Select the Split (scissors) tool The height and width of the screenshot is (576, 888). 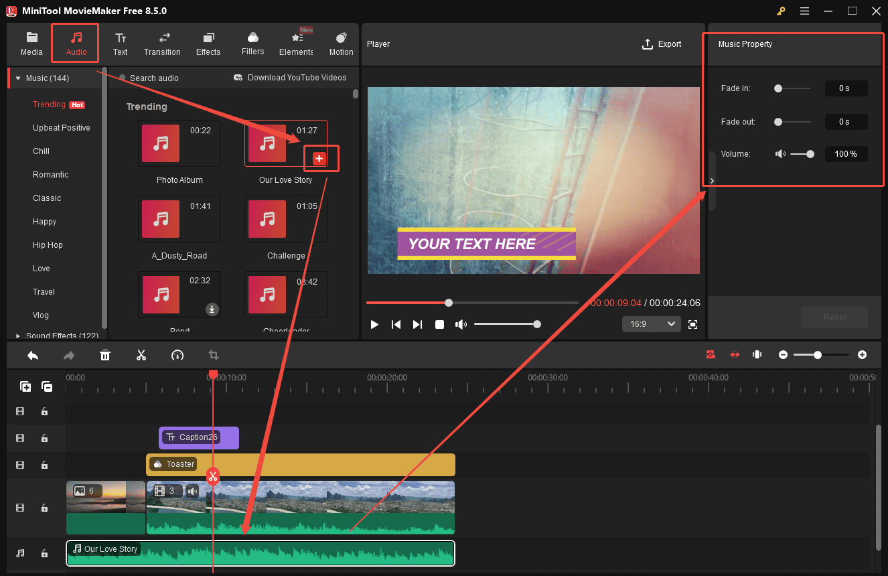click(141, 355)
